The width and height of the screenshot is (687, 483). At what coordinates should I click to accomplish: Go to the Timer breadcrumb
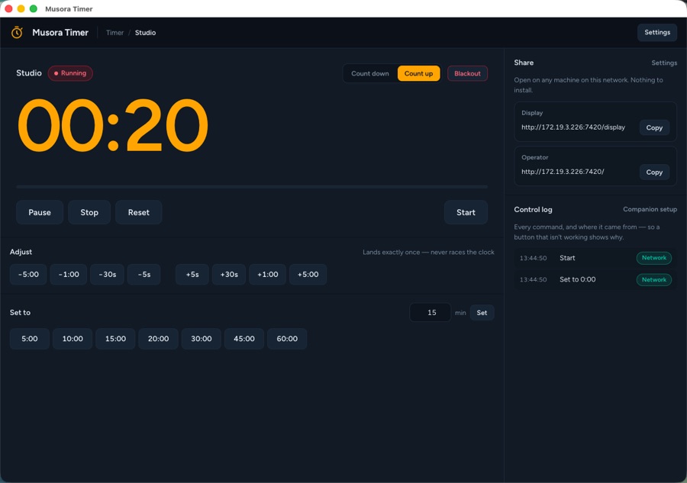point(114,33)
